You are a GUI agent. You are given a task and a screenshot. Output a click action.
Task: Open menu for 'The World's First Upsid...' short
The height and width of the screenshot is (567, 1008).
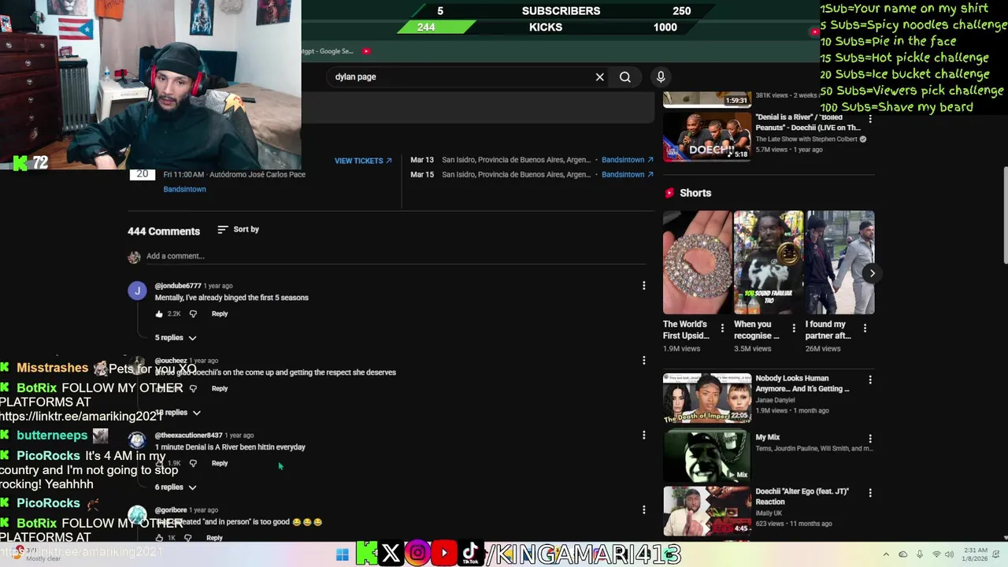722,328
